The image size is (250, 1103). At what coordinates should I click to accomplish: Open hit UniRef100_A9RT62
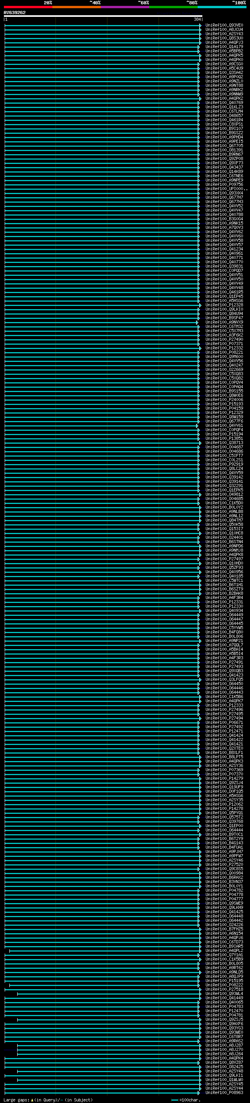(224, 968)
